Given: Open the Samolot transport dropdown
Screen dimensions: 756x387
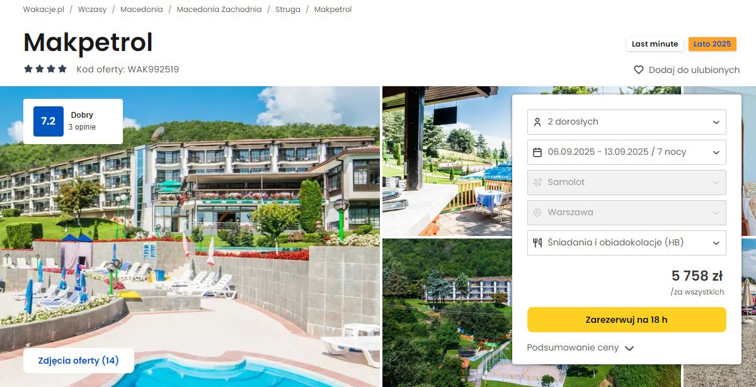Looking at the screenshot, I should coord(626,182).
